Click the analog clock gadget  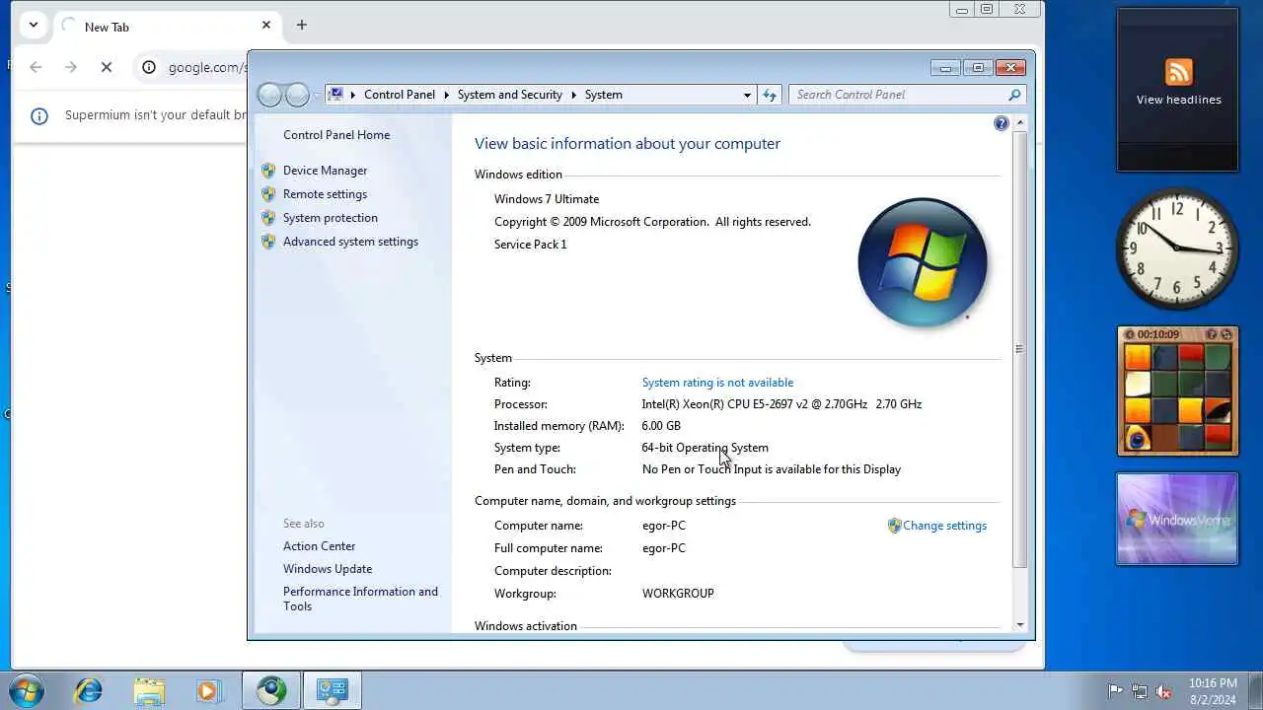click(1177, 248)
